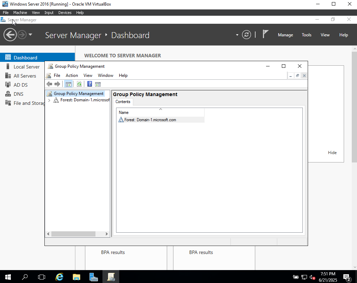The height and width of the screenshot is (283, 357).
Task: Open the VirtualBox File menu
Action: (x=6, y=13)
